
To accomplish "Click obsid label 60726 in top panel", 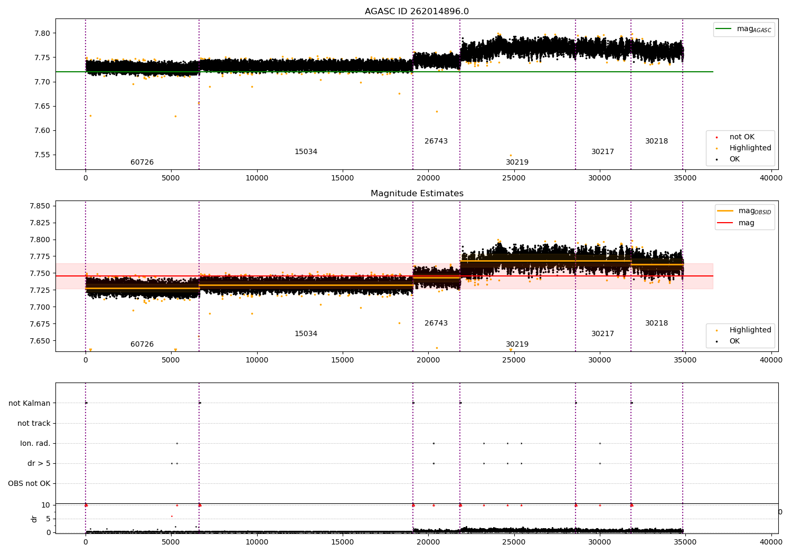I will coord(142,163).
